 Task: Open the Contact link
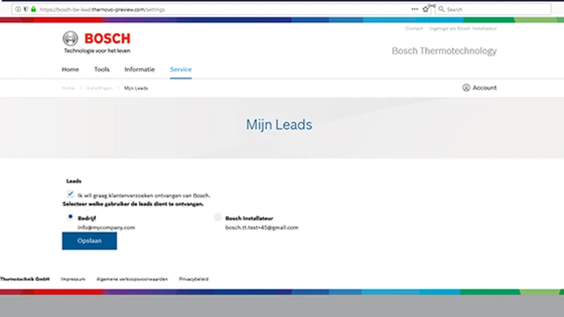point(415,29)
